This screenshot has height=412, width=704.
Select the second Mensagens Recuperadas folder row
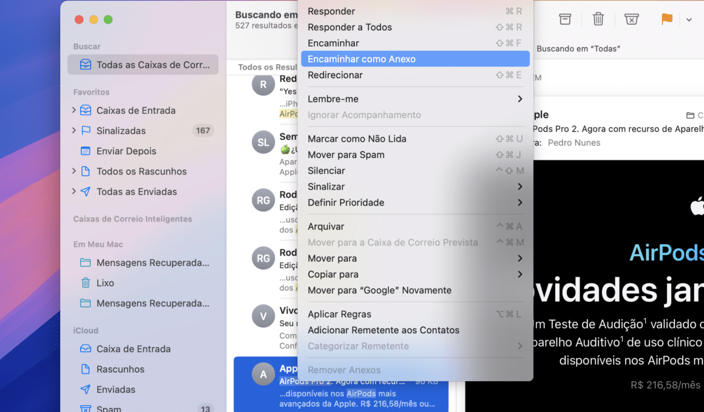(x=143, y=304)
